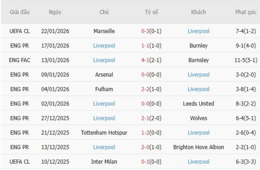Image resolution: width=260 pixels, height=170 pixels.
Task: Click the Tỷ số column header
Action: 151,12
